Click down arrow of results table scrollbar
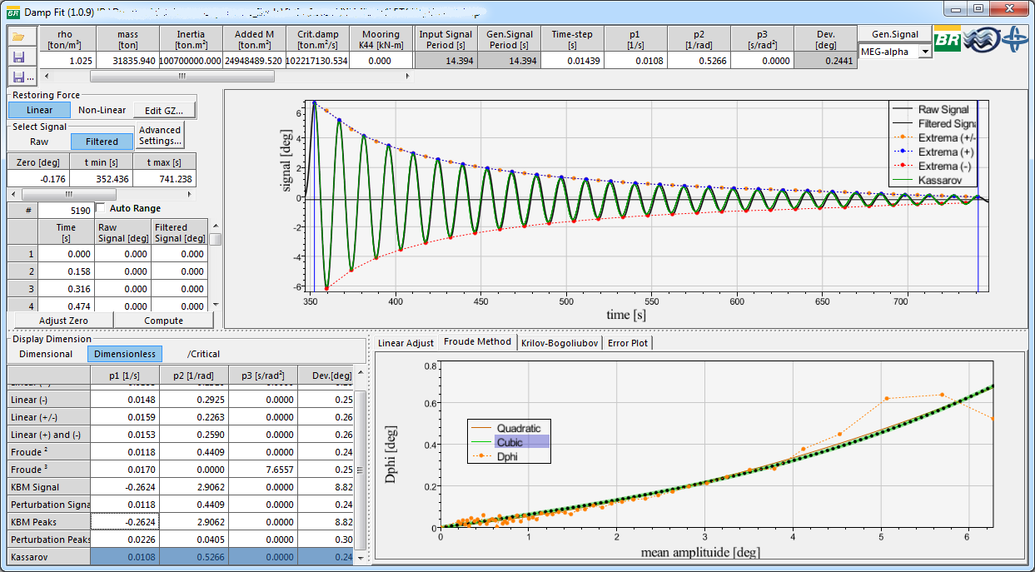 tap(361, 560)
